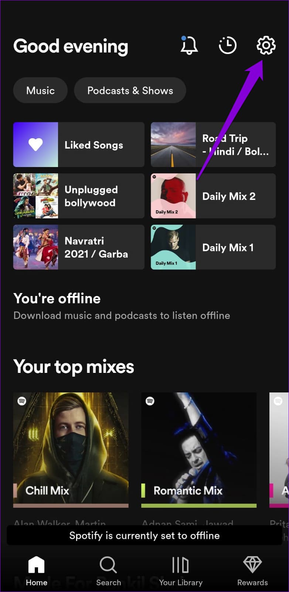Tap 'Good evening' greeting text

tap(71, 46)
